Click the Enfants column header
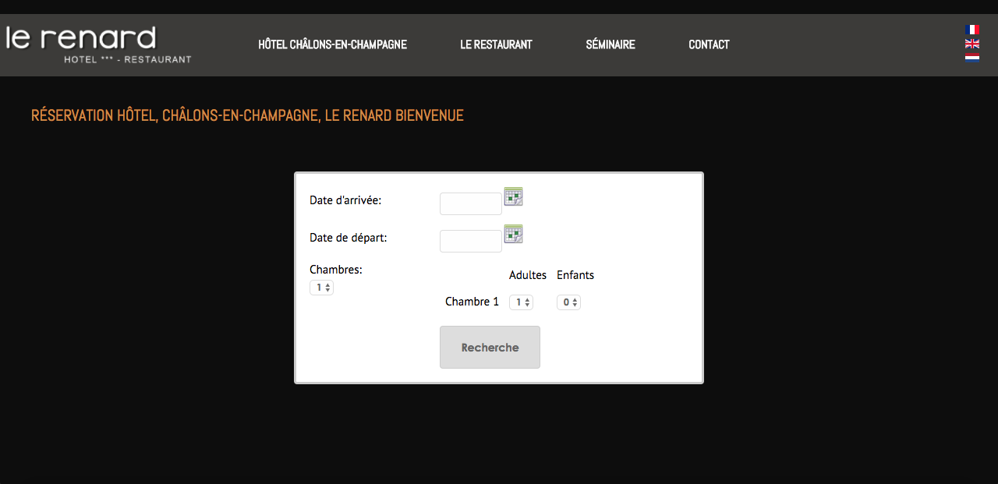This screenshot has height=484, width=998. pyautogui.click(x=575, y=275)
